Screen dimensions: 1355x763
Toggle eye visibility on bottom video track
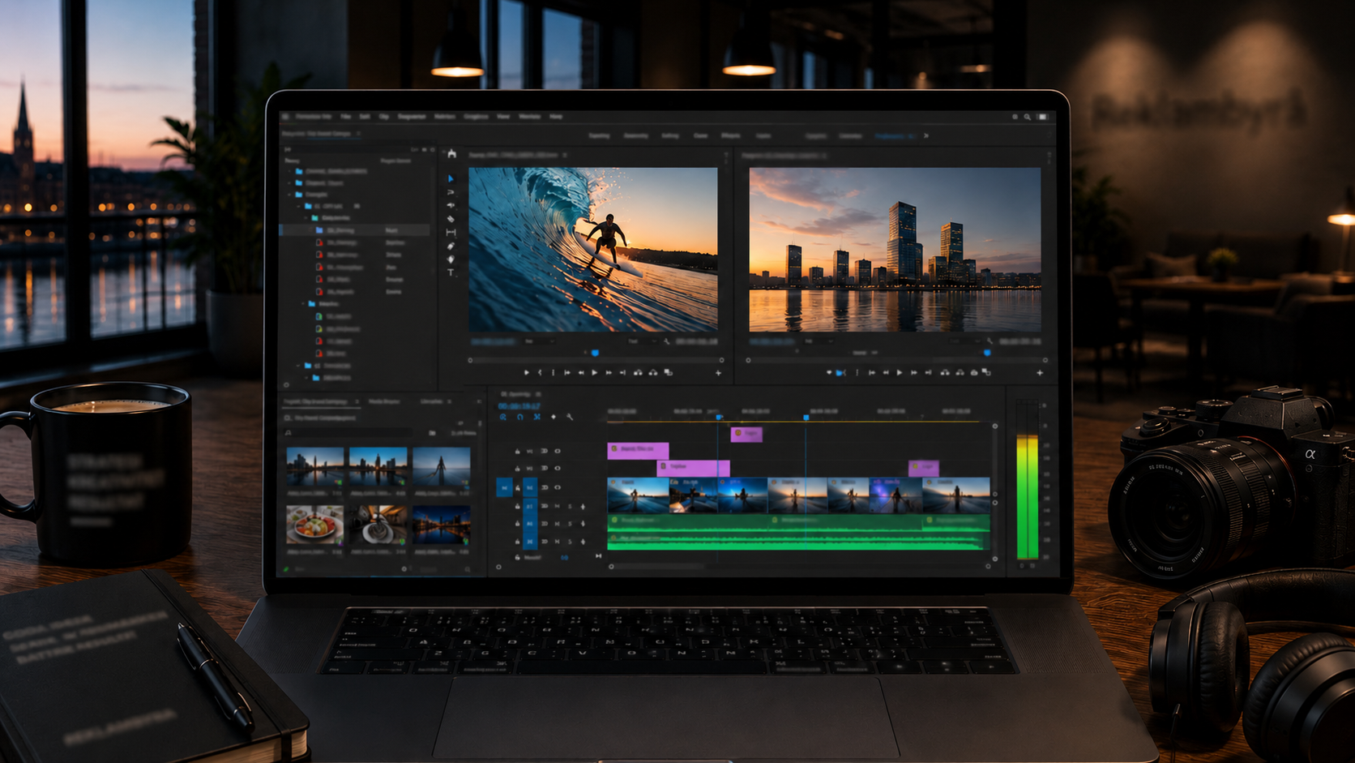click(558, 487)
